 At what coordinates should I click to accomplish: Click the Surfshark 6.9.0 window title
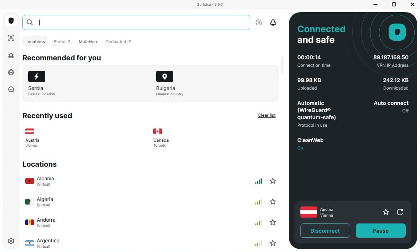[210, 4]
